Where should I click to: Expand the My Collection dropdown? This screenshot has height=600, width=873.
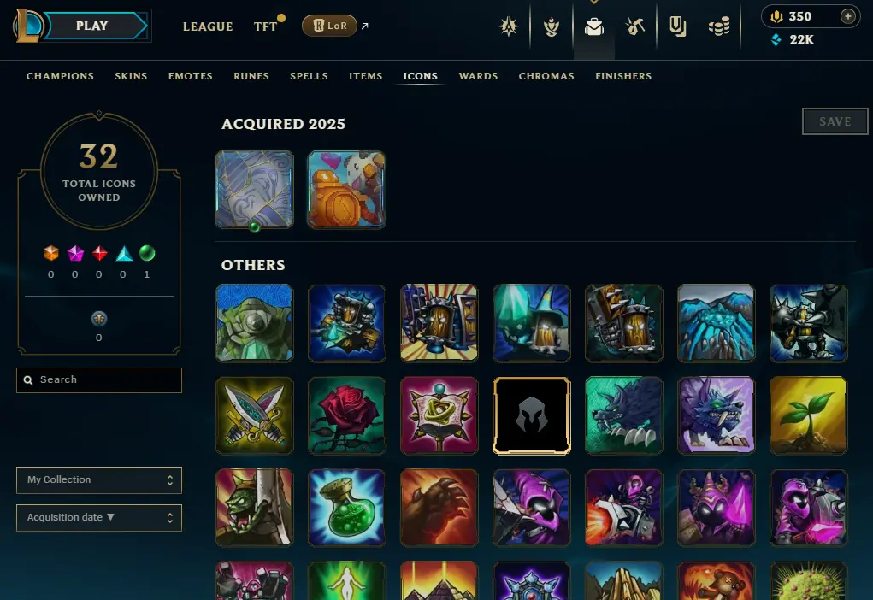(x=99, y=479)
